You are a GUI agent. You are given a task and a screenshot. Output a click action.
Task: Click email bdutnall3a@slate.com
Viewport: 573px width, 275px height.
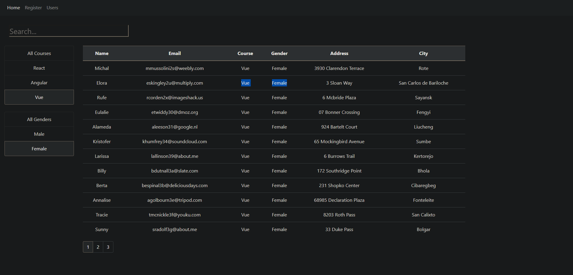point(175,171)
